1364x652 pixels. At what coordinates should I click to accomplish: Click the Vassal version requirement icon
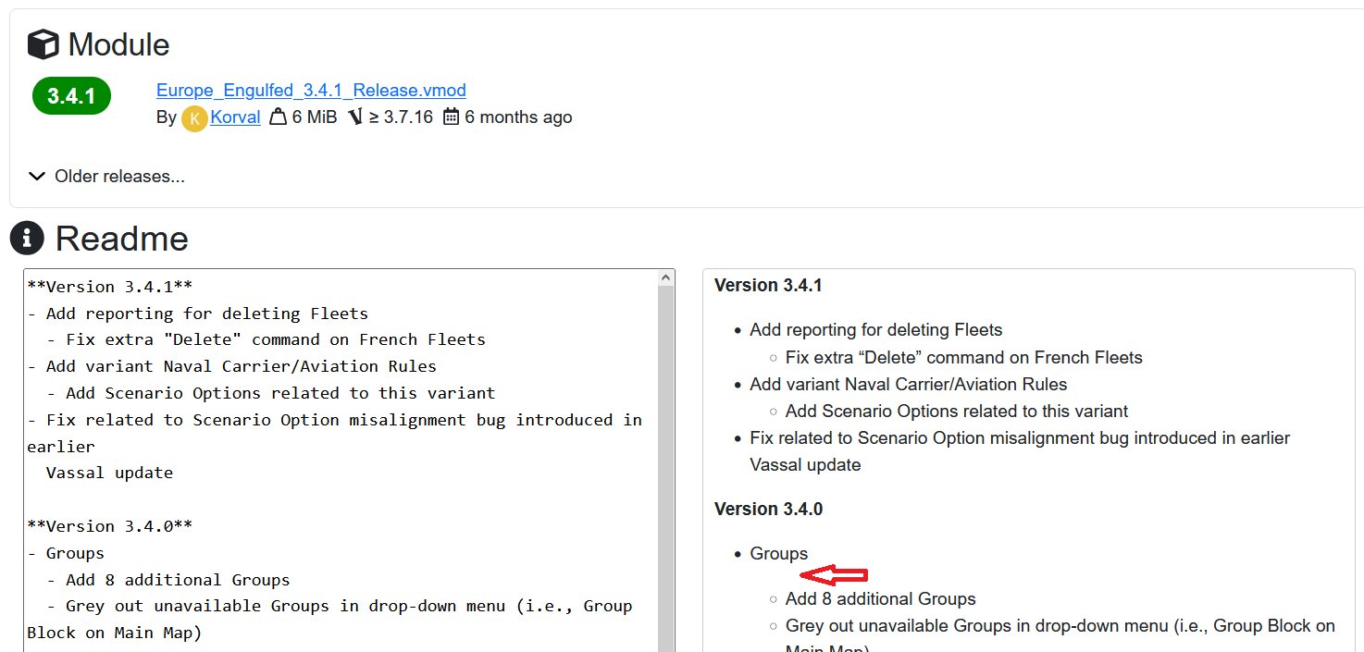[355, 117]
